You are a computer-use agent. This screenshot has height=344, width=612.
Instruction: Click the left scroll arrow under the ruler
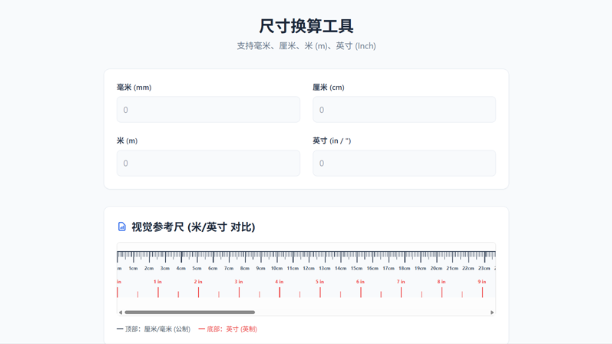121,313
